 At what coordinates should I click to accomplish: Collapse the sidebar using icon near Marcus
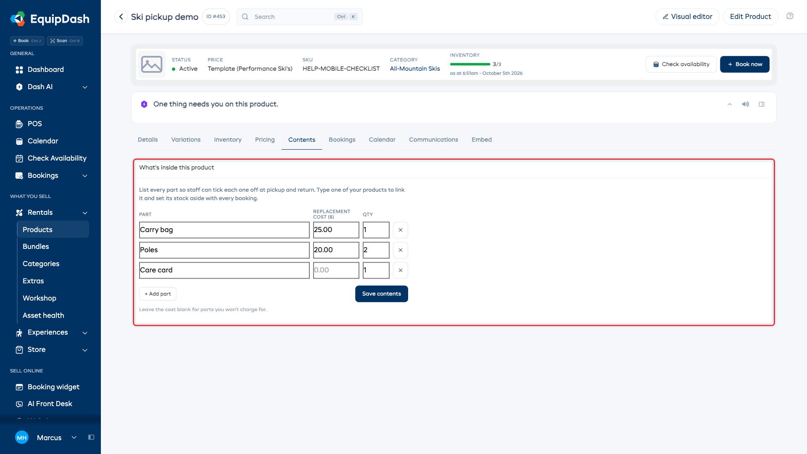[x=91, y=437]
